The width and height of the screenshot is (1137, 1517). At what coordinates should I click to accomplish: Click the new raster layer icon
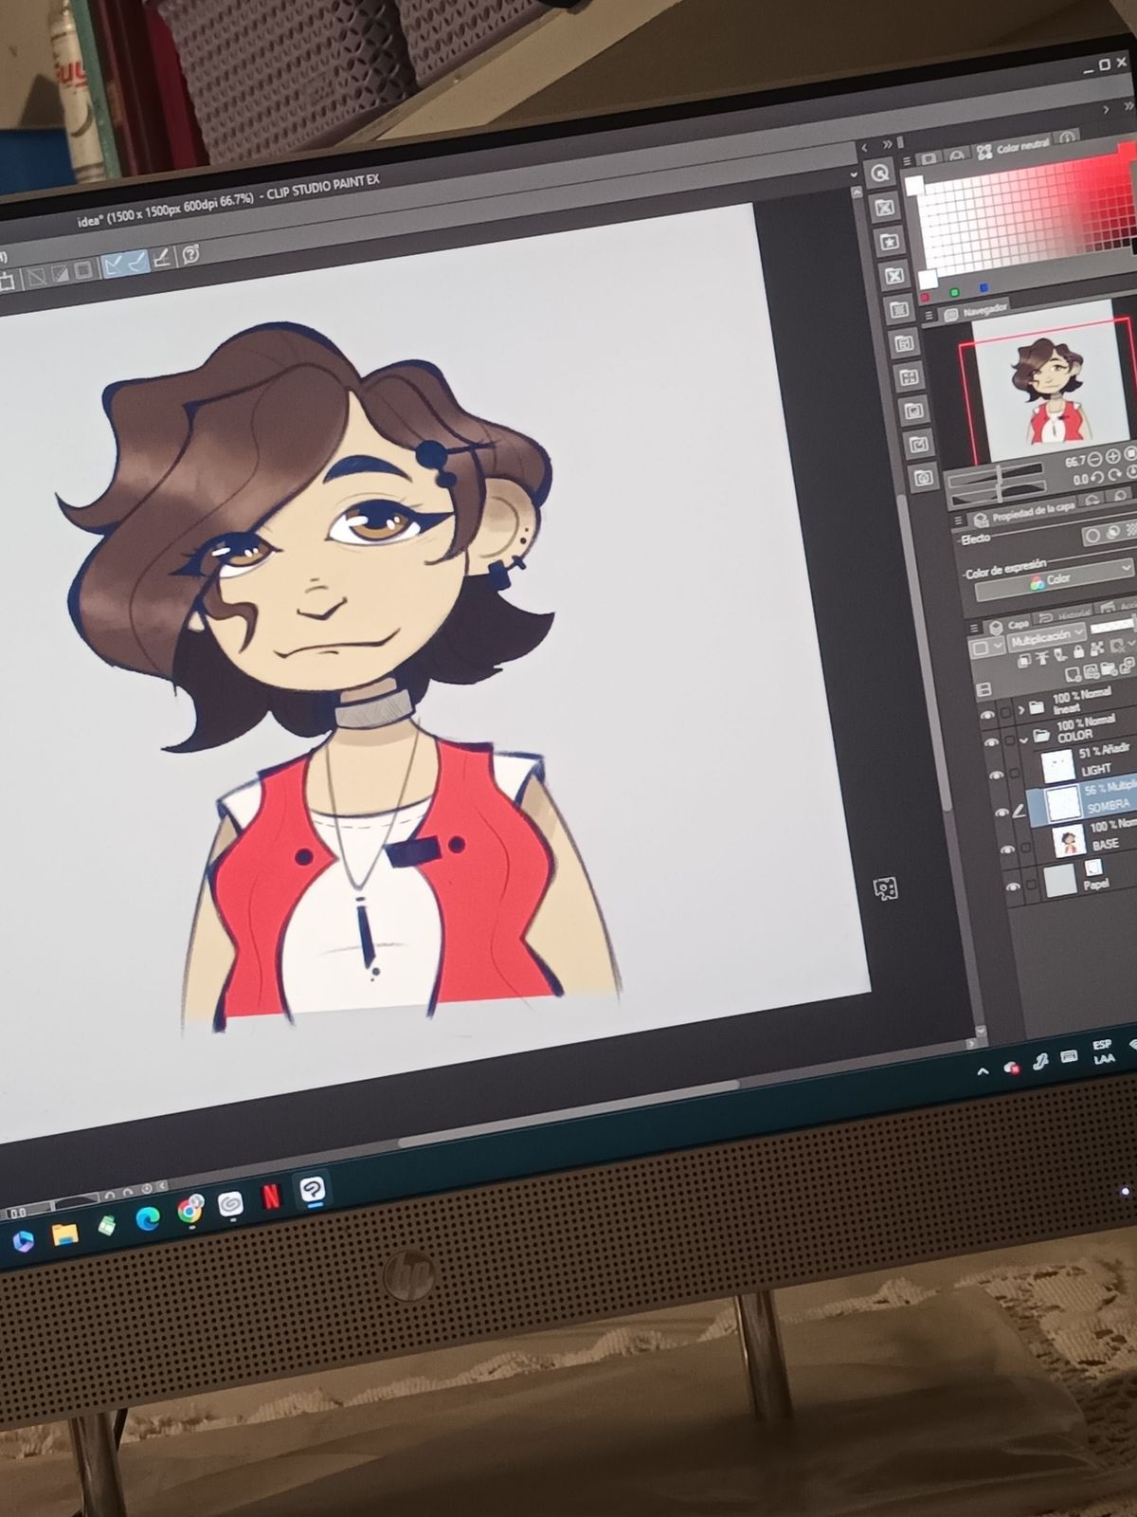click(x=1073, y=675)
